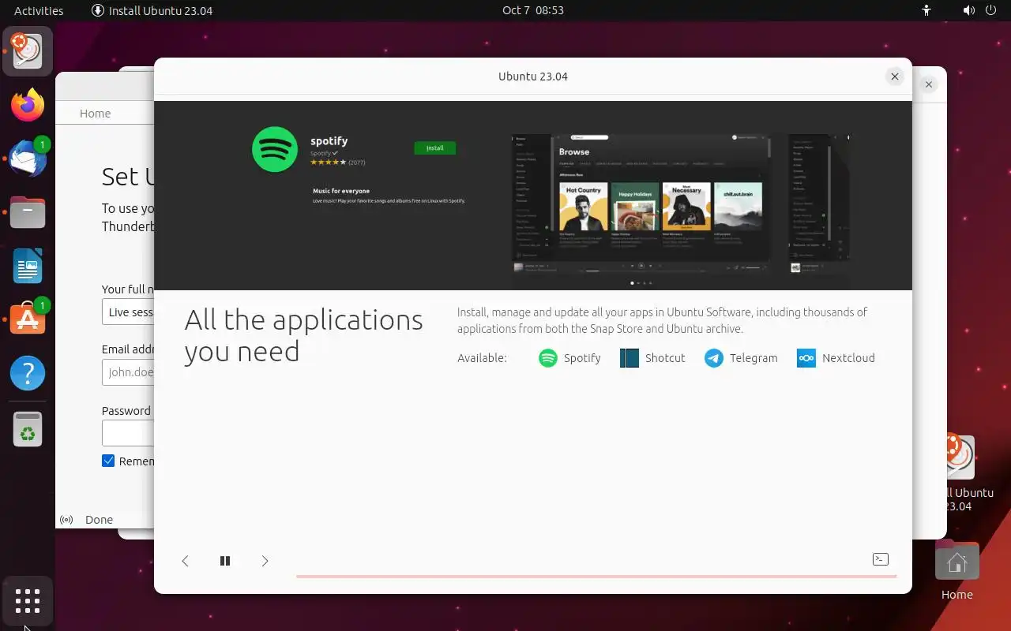Go to the previous slide

pyautogui.click(x=186, y=561)
